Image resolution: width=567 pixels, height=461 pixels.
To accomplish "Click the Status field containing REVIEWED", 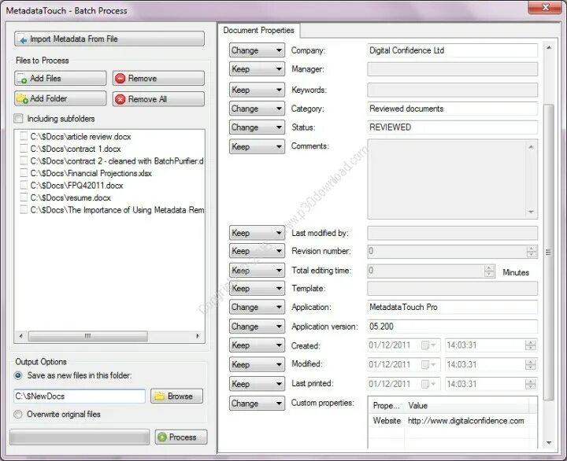I will (452, 127).
